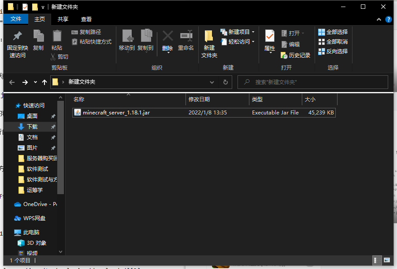Open 3D 对象 in sidebar

[32, 243]
